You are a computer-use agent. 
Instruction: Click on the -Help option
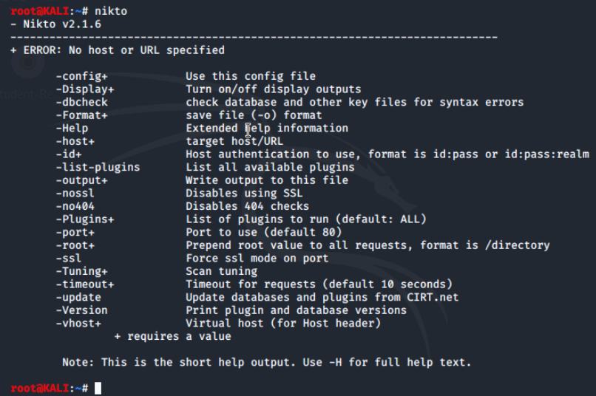point(72,129)
